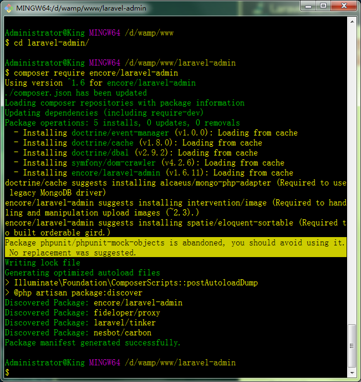Click 'Package manifest generated successfully.' line
The image size is (361, 382).
93,343
